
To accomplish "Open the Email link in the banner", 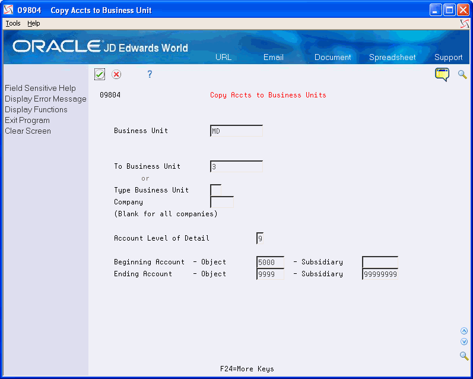I will (x=274, y=57).
